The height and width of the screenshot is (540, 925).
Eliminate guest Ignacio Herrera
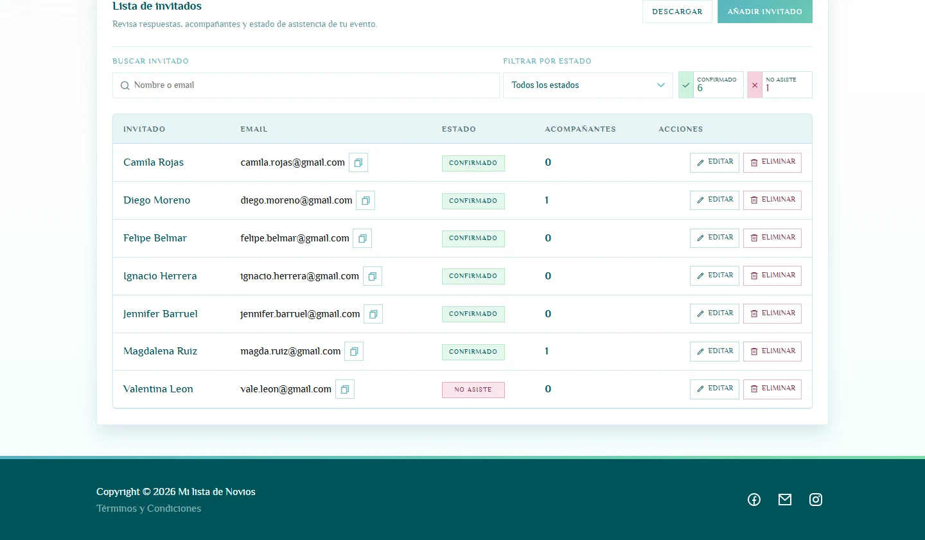[772, 276]
